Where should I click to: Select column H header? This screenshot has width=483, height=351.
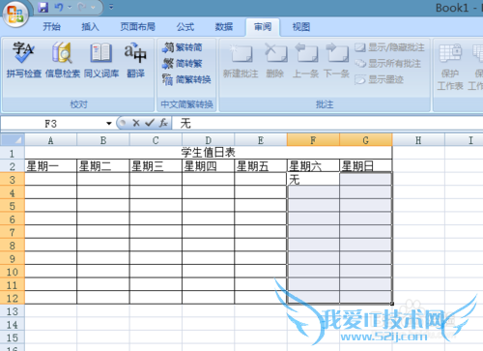click(418, 140)
